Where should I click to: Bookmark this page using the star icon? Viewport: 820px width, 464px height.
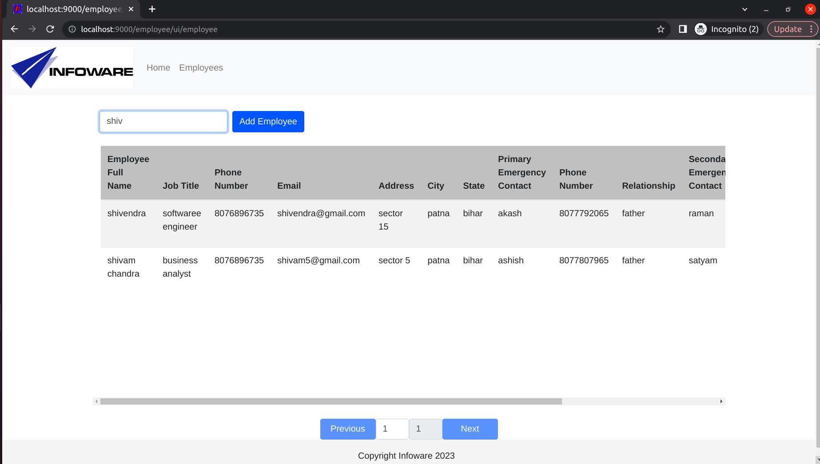pos(661,29)
